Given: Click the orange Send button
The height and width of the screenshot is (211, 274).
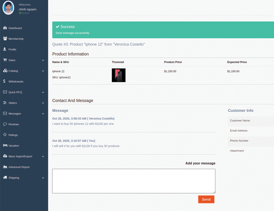Looking at the screenshot, I should [206, 199].
